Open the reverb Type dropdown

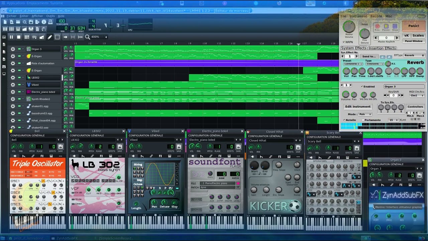click(374, 64)
